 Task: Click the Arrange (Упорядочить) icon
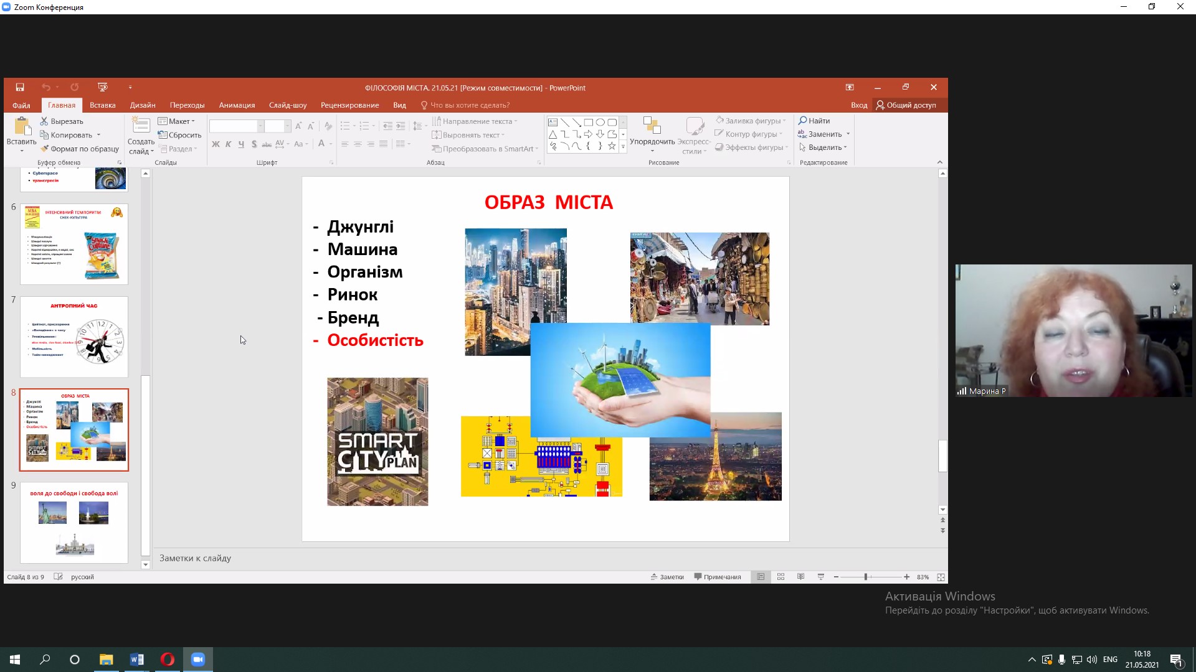pyautogui.click(x=652, y=126)
